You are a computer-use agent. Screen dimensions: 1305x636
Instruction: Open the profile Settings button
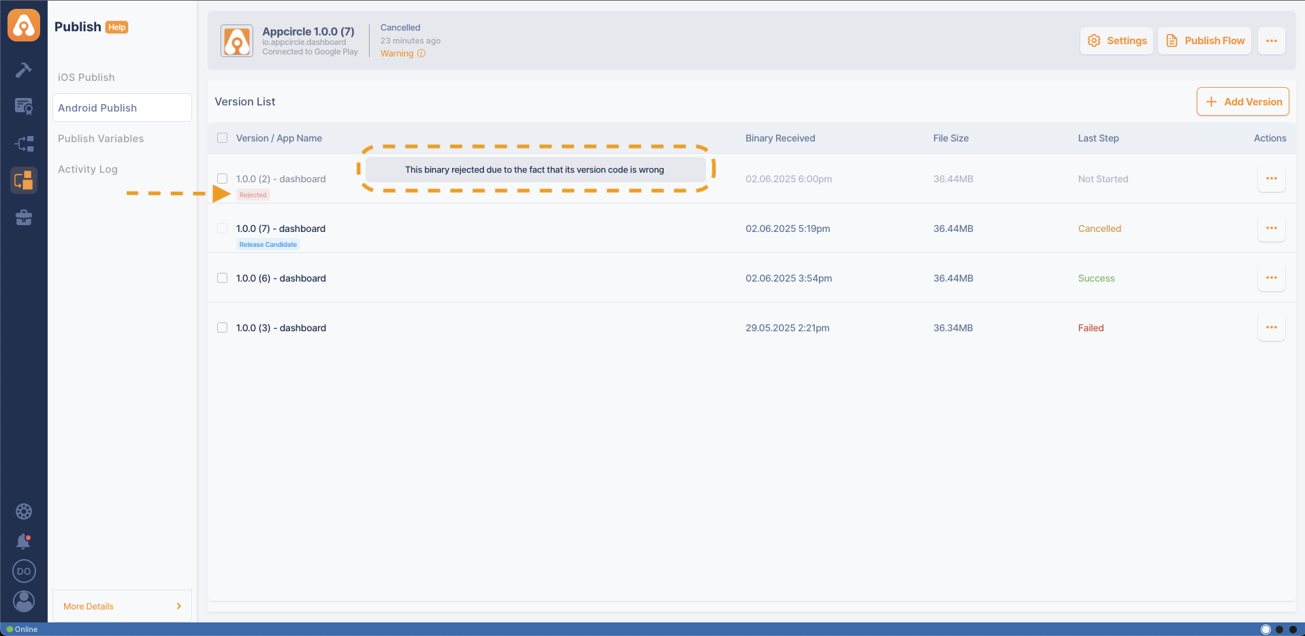click(1116, 41)
